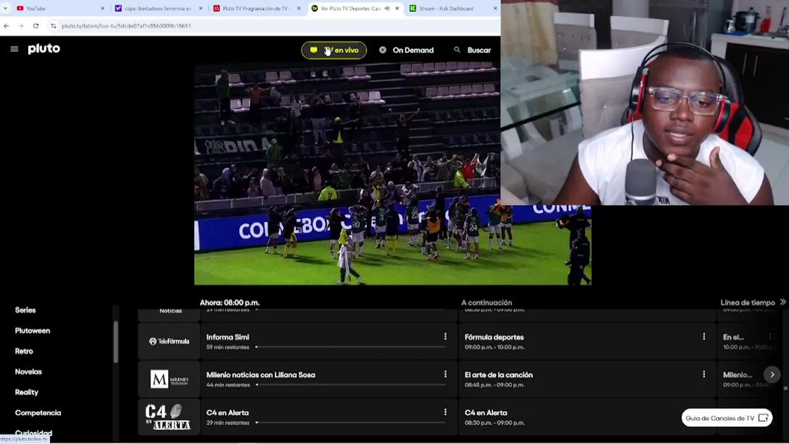
Task: Open Buscar search
Action: tap(472, 50)
